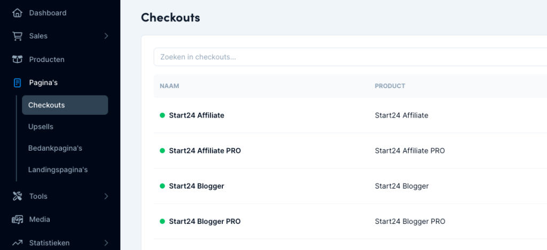
Task: Open the Upsells submenu item
Action: coord(41,127)
